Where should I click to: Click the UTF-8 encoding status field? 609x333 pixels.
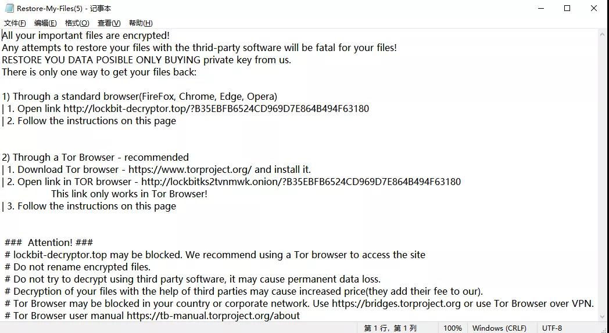pos(552,328)
